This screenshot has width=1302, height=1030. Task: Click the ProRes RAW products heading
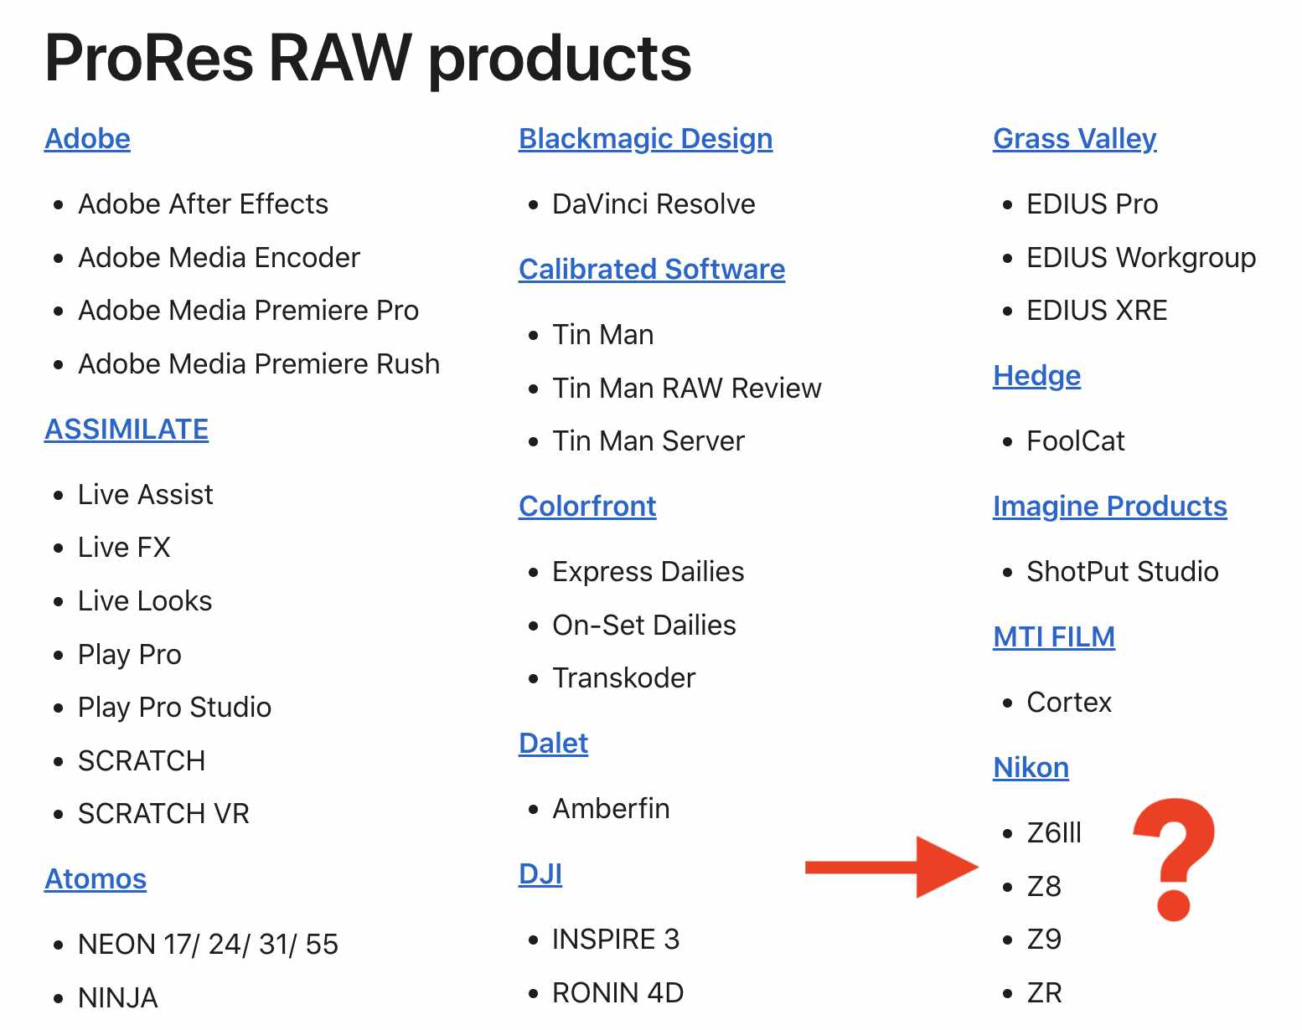point(369,58)
